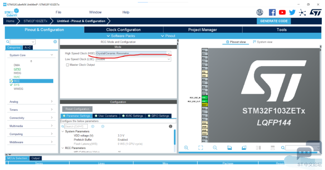Expand the Connectivity category
Viewport: 325px width, 170px height.
click(52, 118)
